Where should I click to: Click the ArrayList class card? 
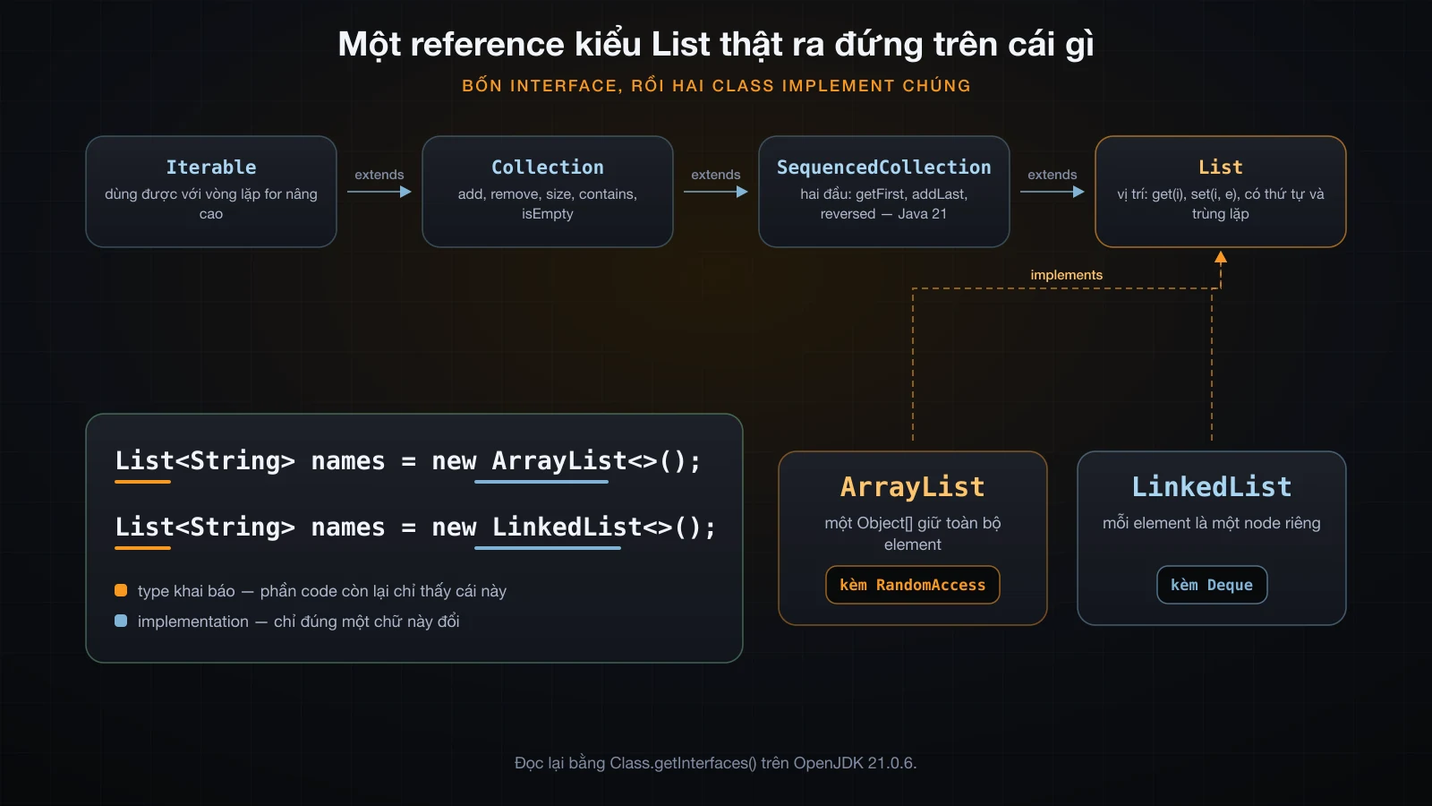pyautogui.click(x=913, y=538)
